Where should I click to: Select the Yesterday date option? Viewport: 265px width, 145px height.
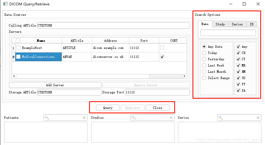[204, 59]
